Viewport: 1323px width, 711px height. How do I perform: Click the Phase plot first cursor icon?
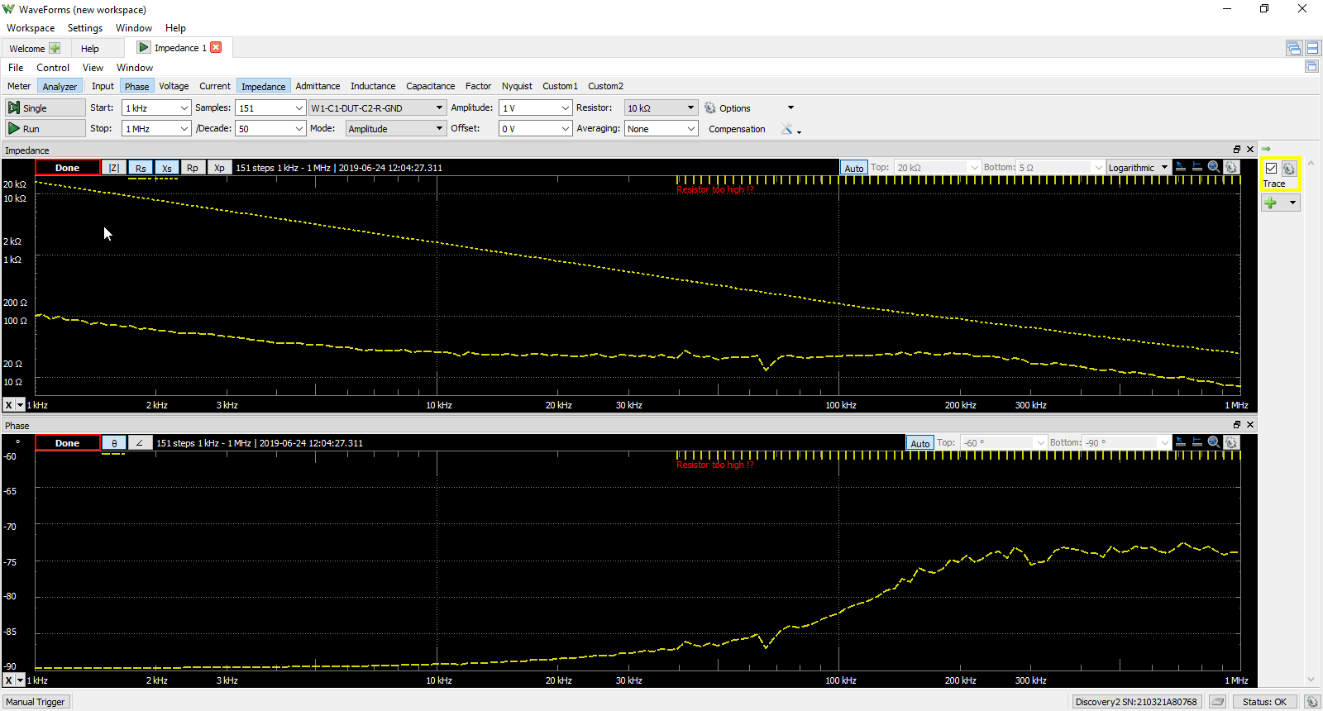1181,442
